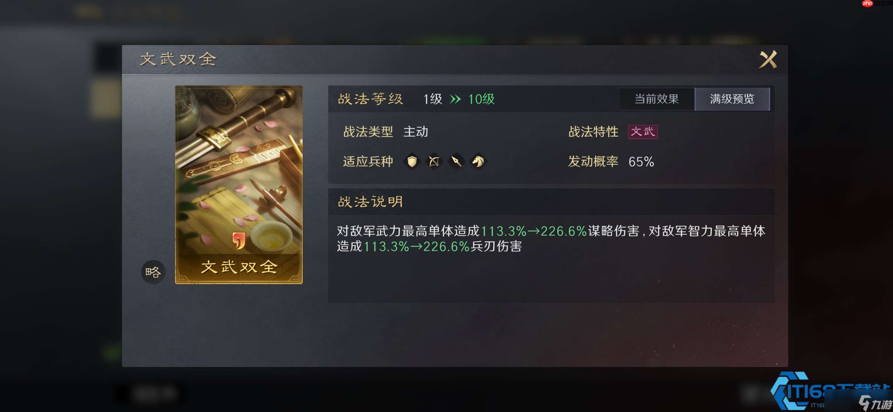The width and height of the screenshot is (893, 412).
Task: Click the 文武双全 card name banner
Action: coord(239,267)
